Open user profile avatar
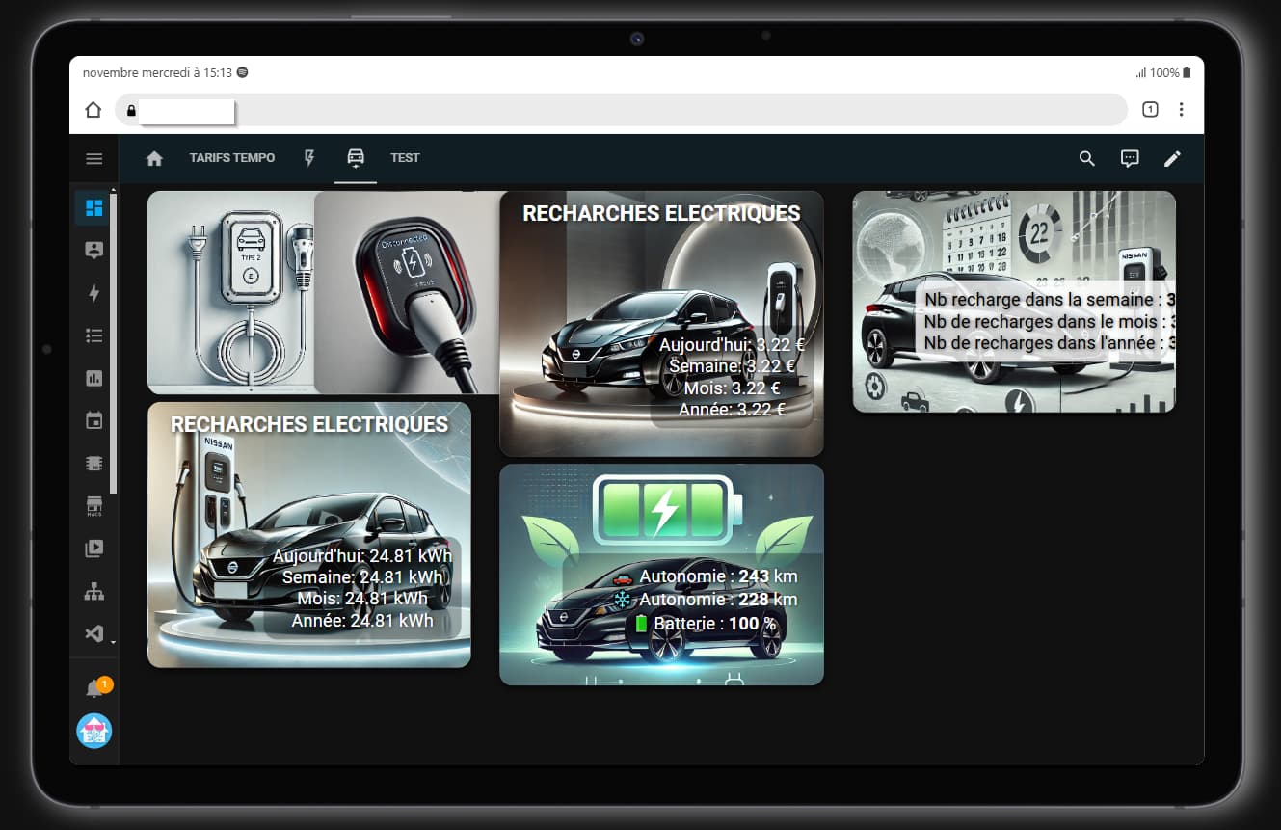The image size is (1281, 830). tap(94, 731)
